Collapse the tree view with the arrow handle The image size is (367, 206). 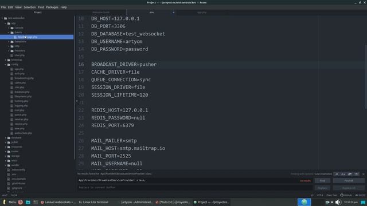pyautogui.click(x=77, y=101)
